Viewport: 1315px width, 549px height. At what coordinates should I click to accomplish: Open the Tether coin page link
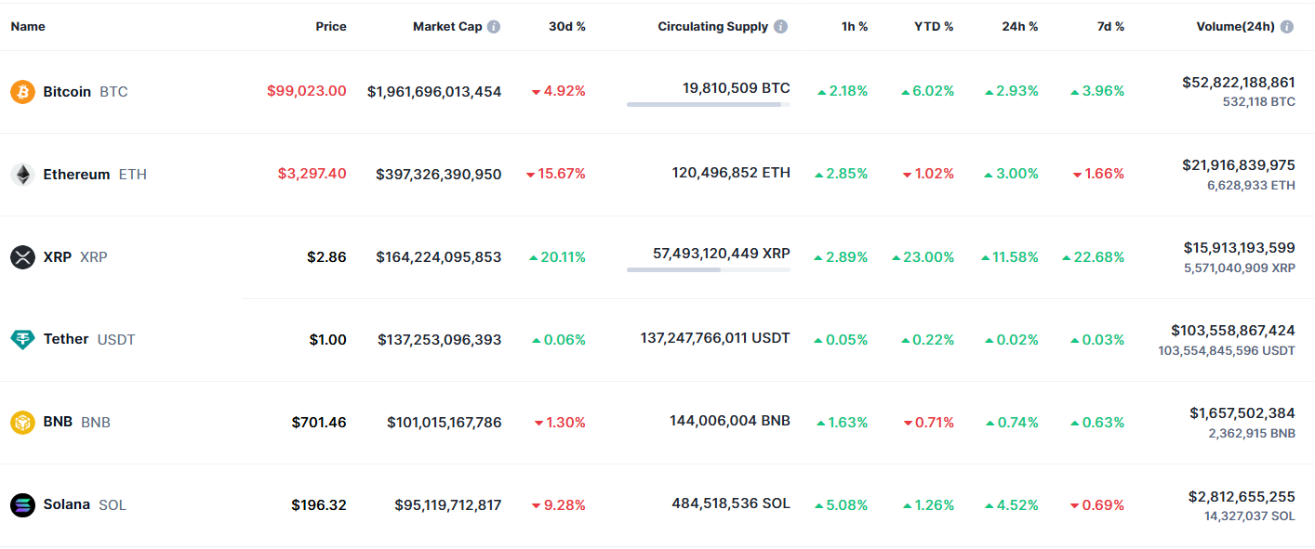tap(65, 339)
